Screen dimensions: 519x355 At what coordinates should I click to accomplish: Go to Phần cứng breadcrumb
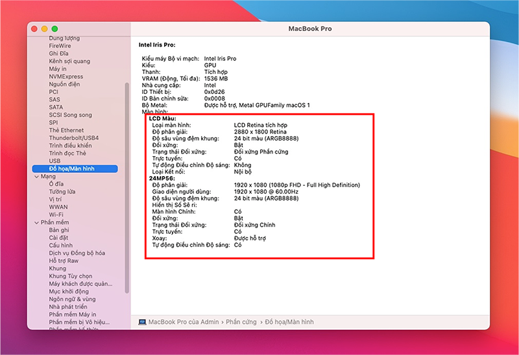(x=241, y=322)
